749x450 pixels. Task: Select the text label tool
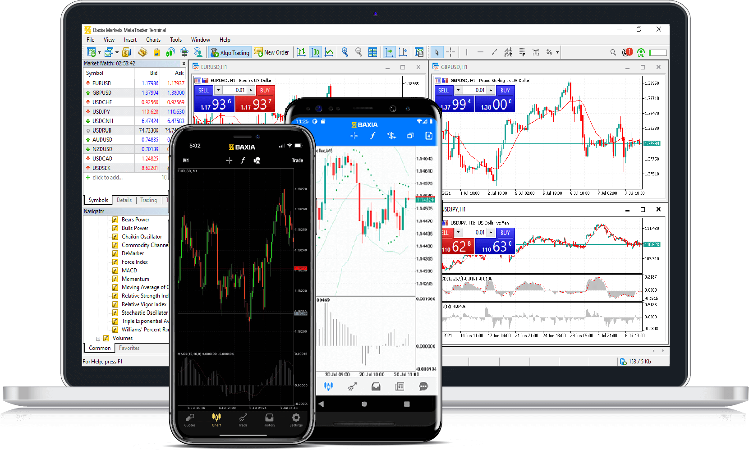click(x=536, y=52)
